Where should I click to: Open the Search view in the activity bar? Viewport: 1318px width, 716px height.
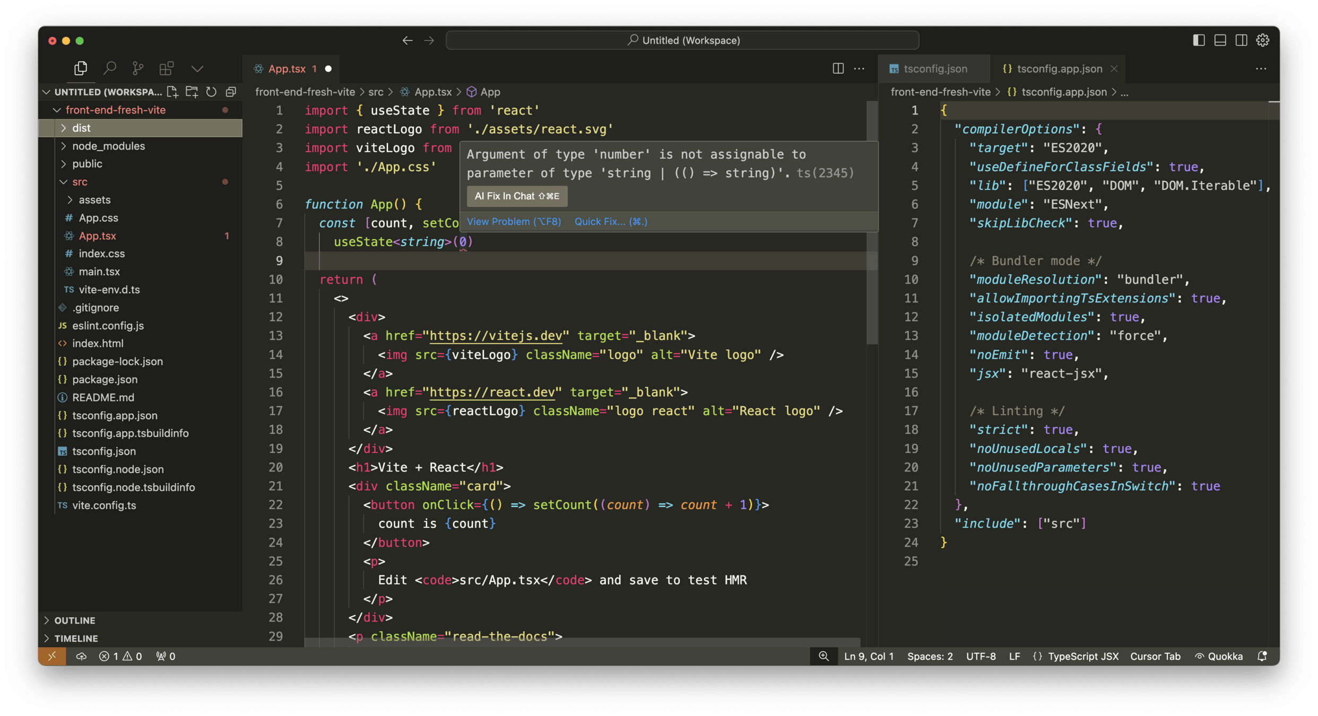110,68
